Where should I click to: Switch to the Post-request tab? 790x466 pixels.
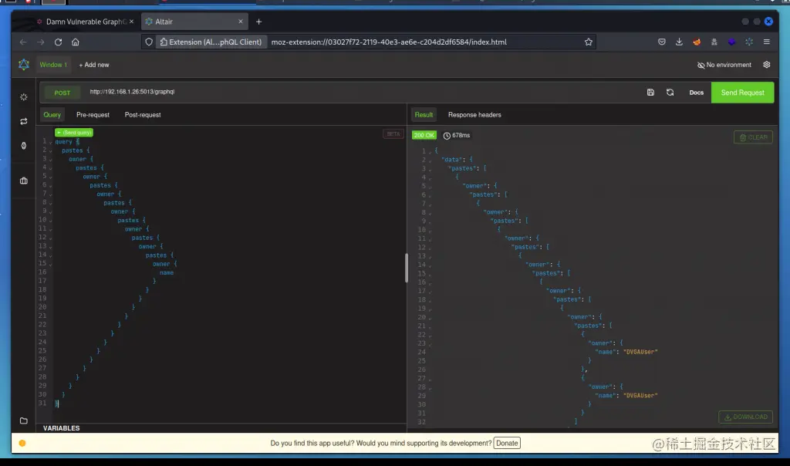pos(143,115)
